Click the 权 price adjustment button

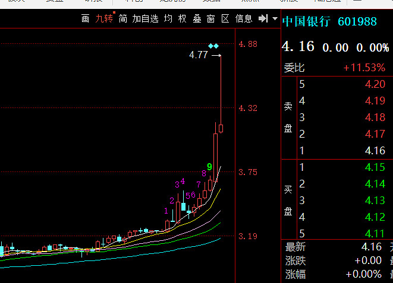coord(182,19)
